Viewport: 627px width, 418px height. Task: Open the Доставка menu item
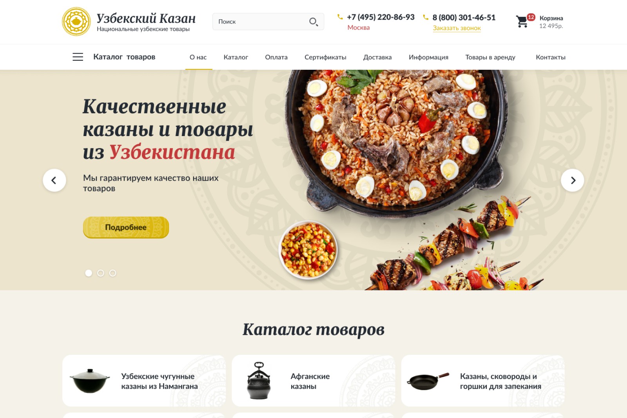[x=377, y=57]
